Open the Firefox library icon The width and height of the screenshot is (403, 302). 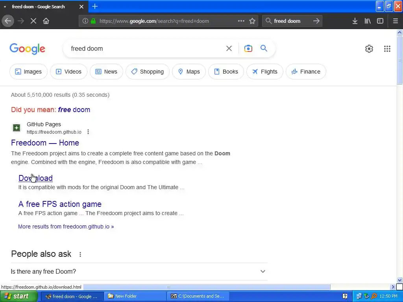pos(368,21)
